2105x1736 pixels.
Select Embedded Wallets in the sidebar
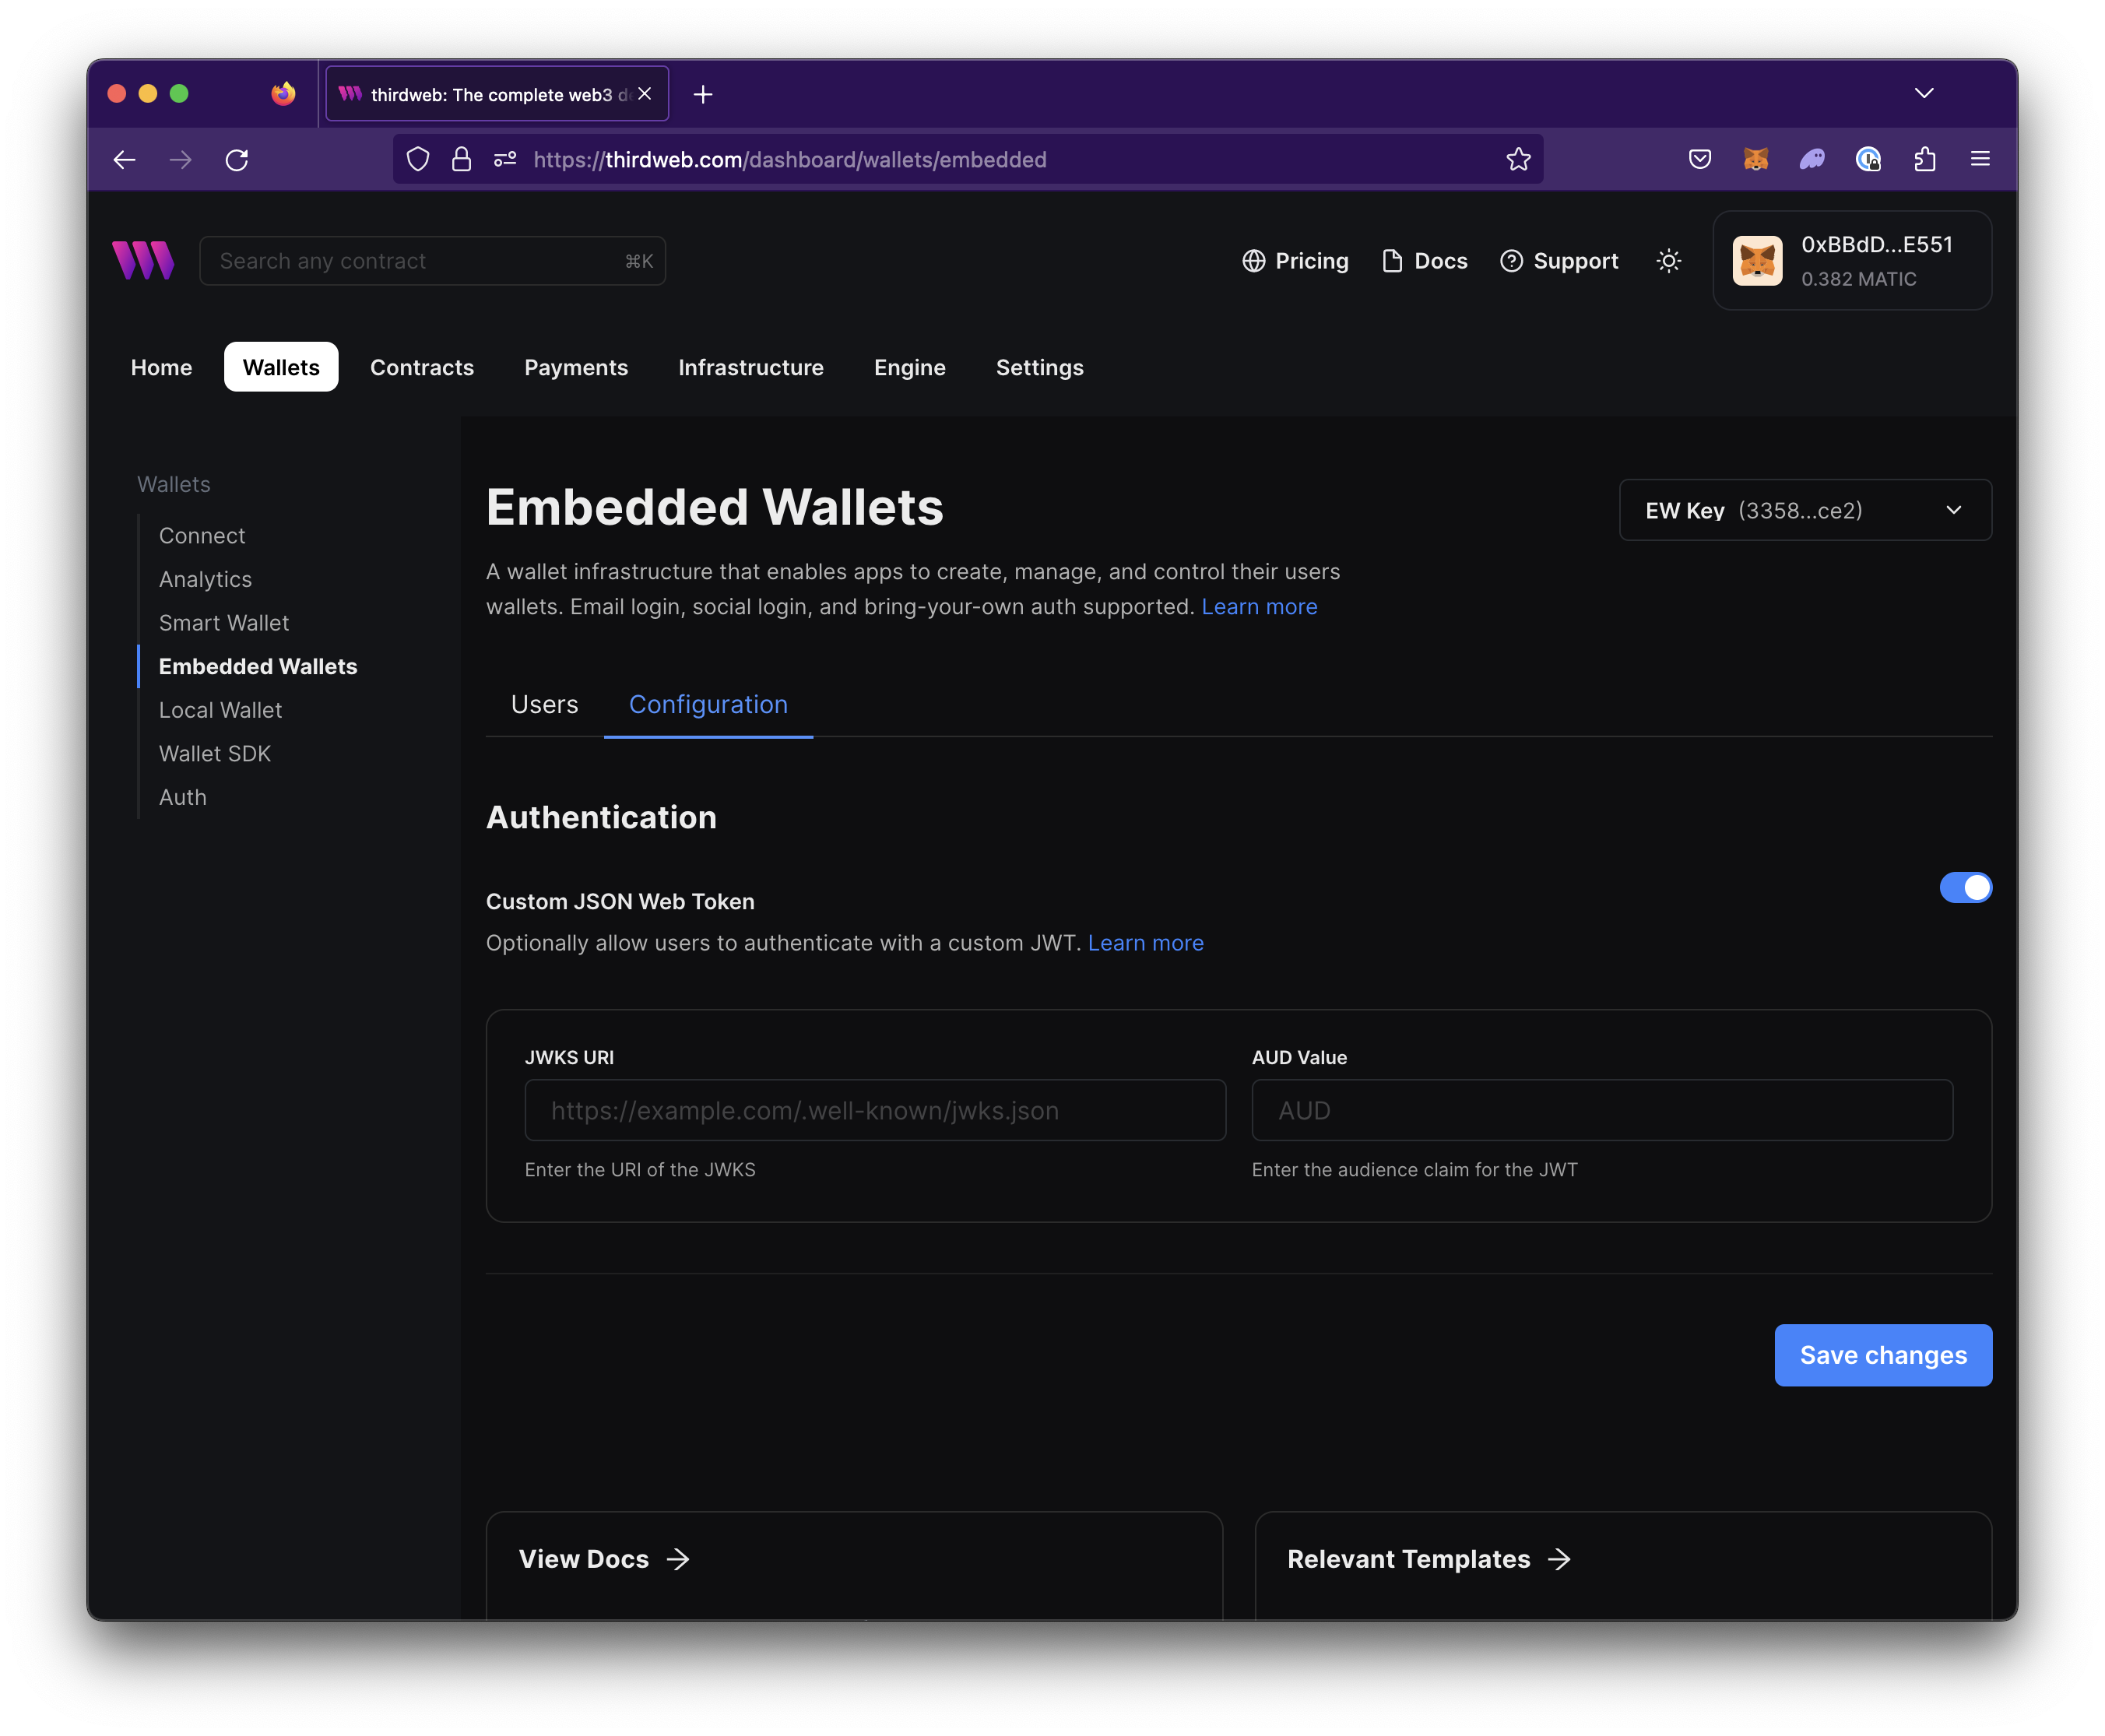(x=258, y=666)
